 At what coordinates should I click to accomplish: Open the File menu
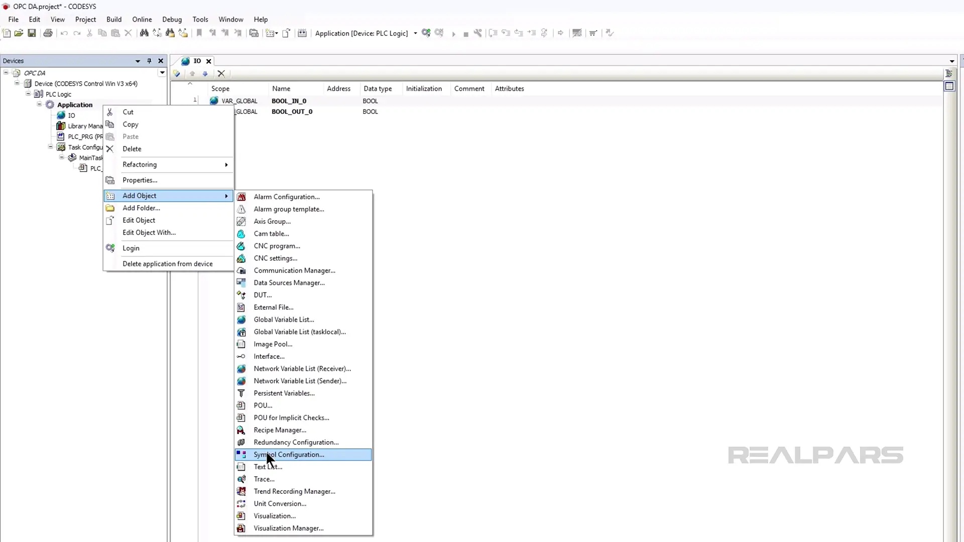[x=14, y=19]
